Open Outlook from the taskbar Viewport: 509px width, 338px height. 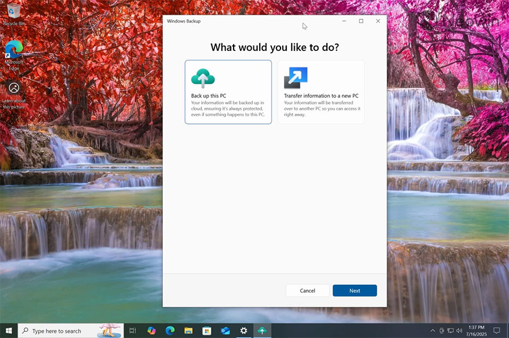[x=225, y=330]
